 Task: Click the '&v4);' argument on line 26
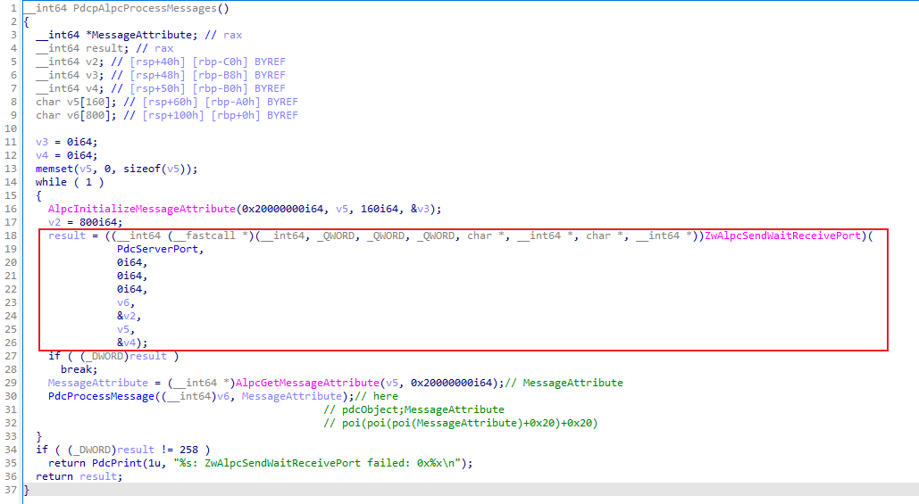pos(132,343)
